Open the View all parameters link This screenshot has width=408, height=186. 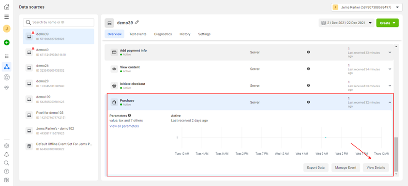(124, 126)
